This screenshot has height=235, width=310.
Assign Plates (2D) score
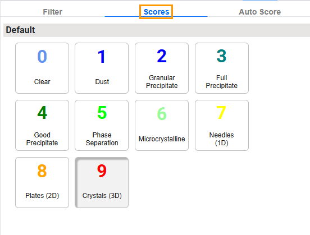42,182
